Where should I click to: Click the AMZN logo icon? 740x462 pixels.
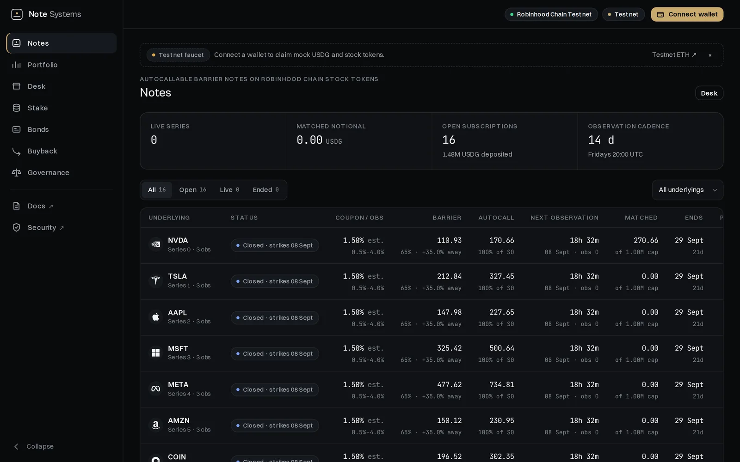tap(156, 425)
